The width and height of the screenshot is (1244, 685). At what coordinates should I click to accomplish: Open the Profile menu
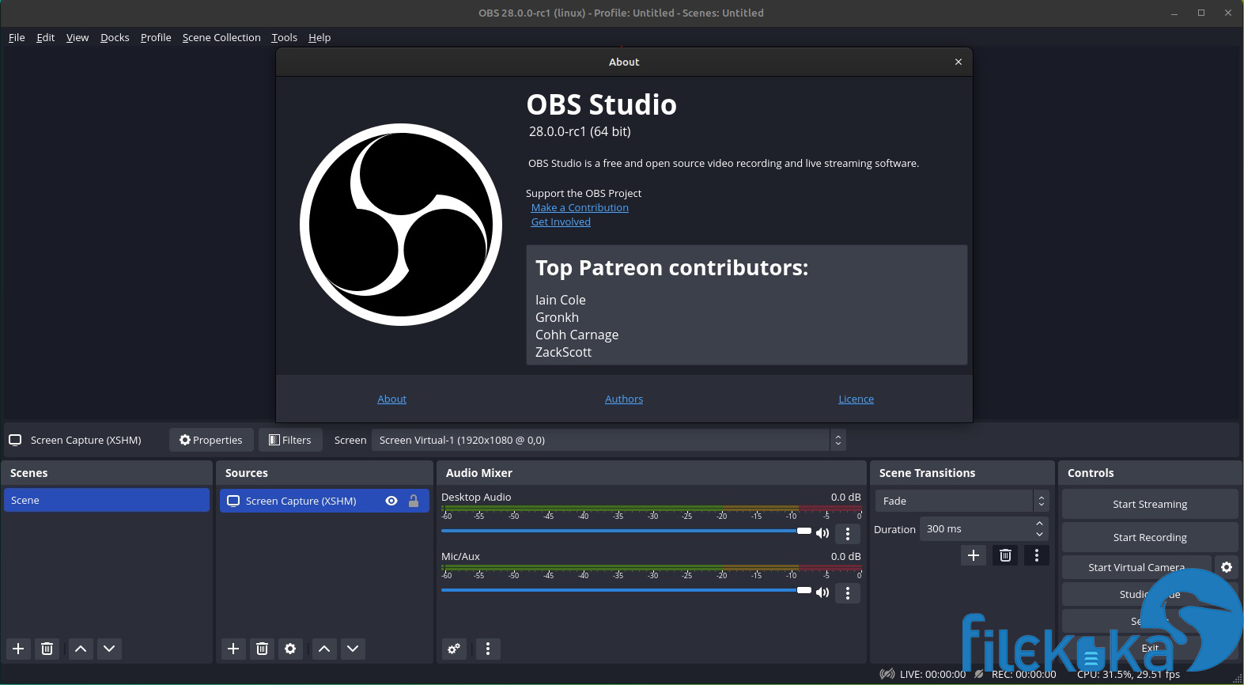(x=156, y=37)
